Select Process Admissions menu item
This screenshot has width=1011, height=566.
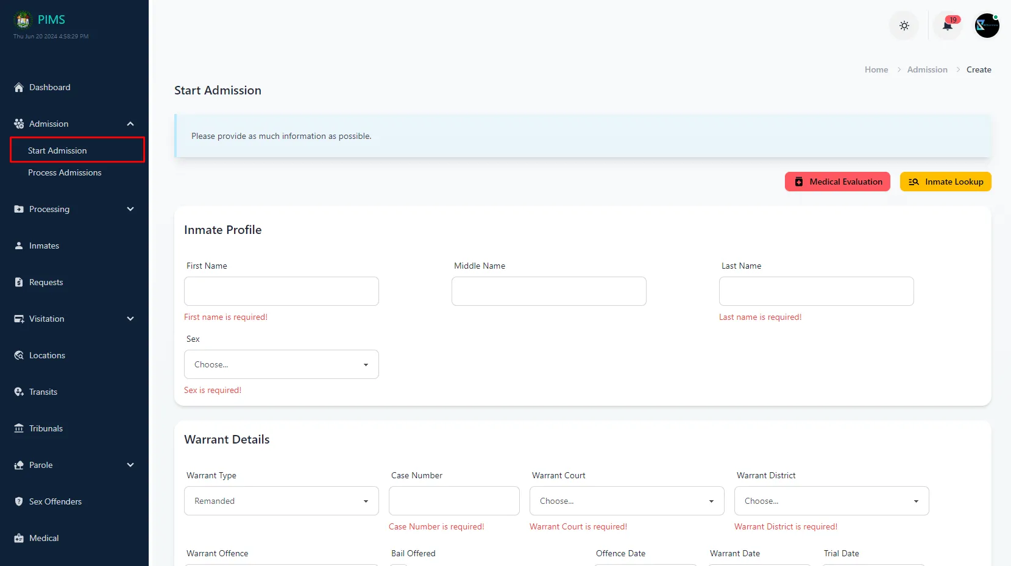click(x=65, y=172)
